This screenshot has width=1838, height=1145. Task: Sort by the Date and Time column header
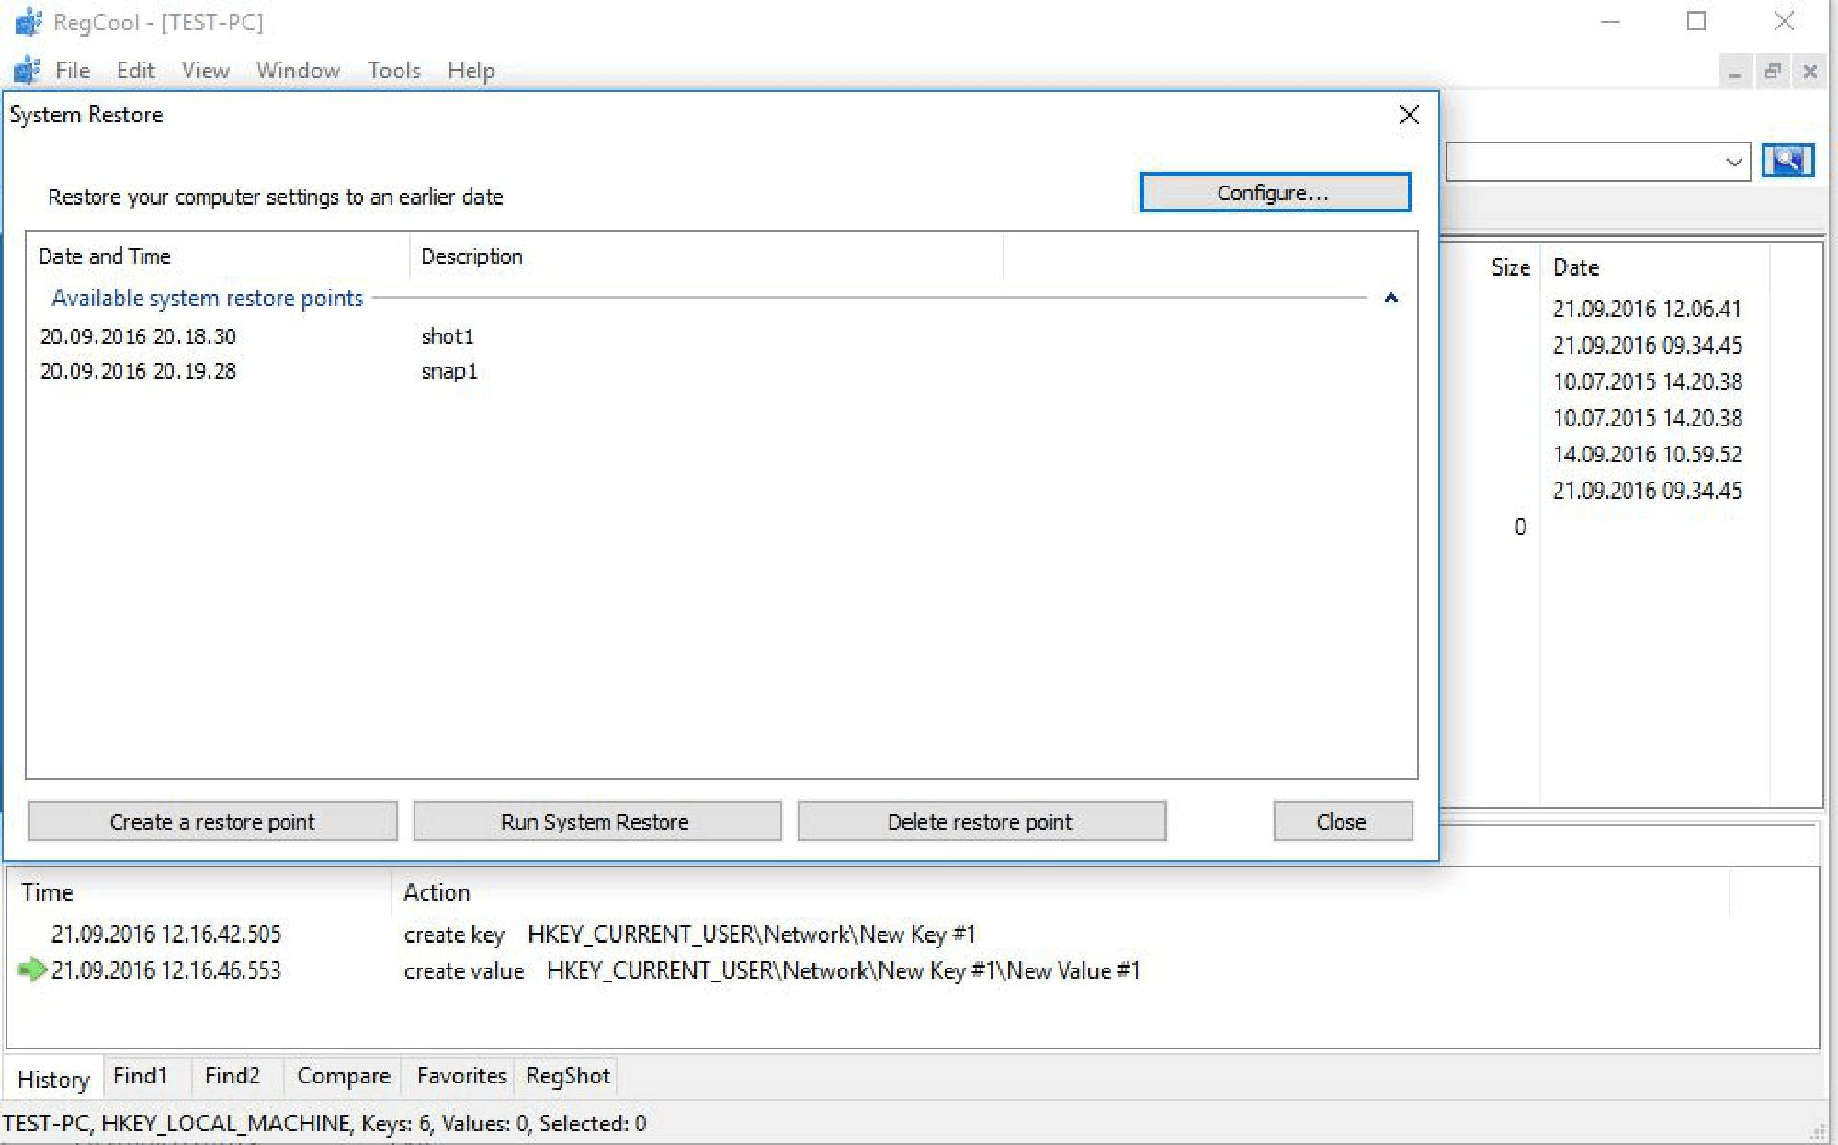point(105,256)
